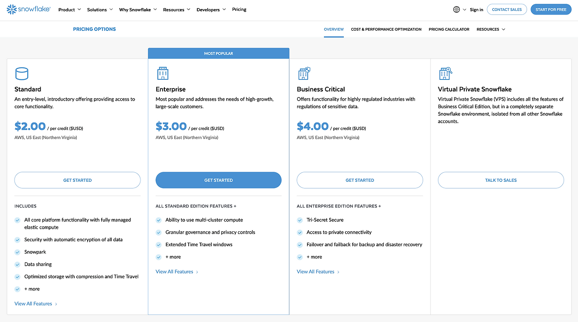Expand the Solutions dropdown

pyautogui.click(x=100, y=9)
